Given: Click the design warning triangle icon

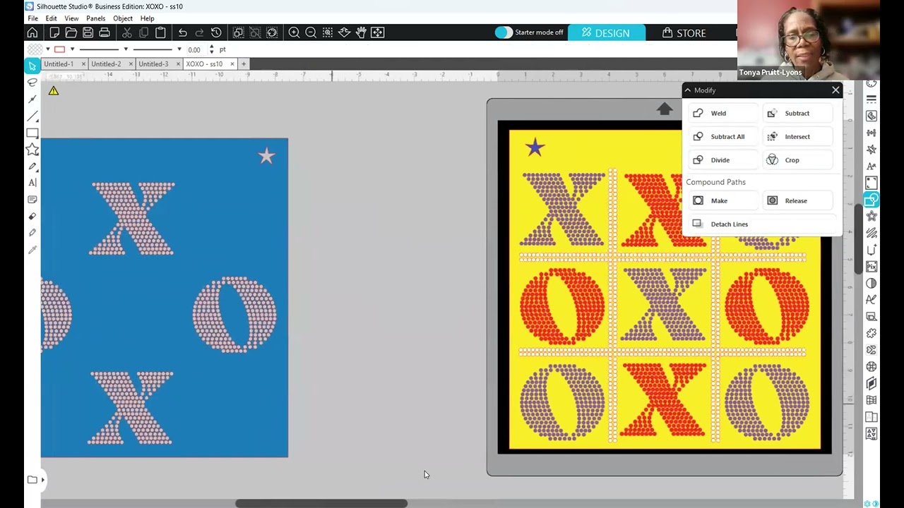Looking at the screenshot, I should [x=54, y=91].
